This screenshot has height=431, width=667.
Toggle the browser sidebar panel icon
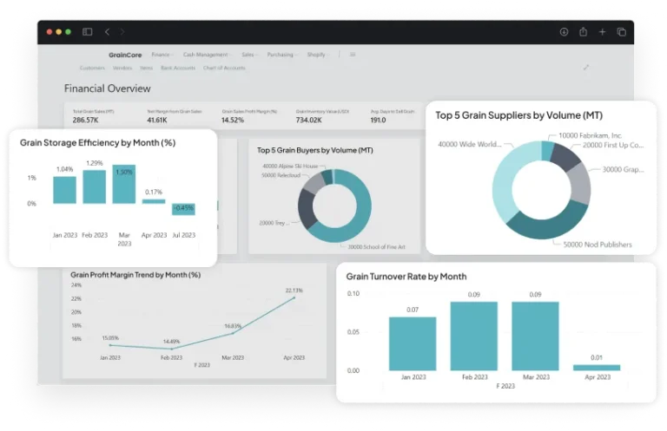click(x=87, y=32)
